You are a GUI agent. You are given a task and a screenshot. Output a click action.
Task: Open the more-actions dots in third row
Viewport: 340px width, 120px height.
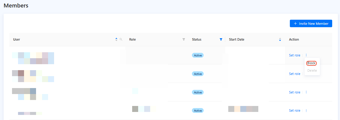(306, 92)
